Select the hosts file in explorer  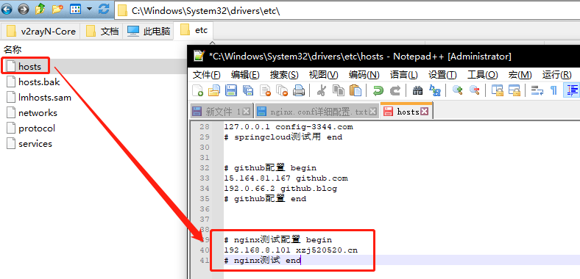tap(29, 66)
